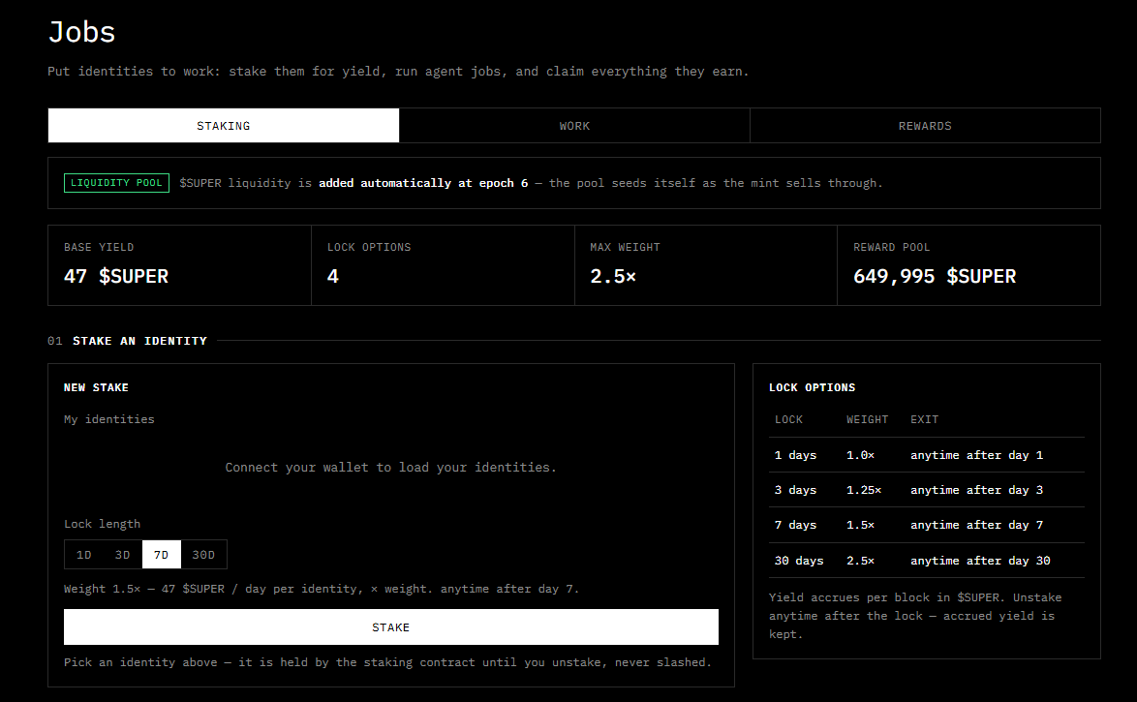Select the 1D lock length
The image size is (1137, 702).
pyautogui.click(x=84, y=554)
